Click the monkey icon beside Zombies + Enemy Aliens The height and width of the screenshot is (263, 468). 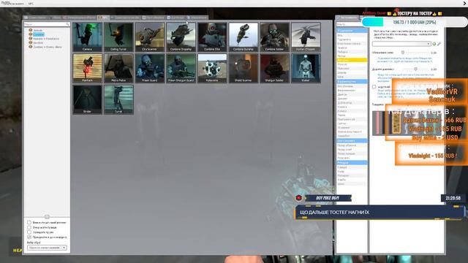[x=30, y=47]
